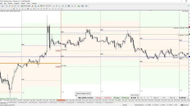Switch to D1 timeframe
The height and width of the screenshot is (106, 190).
click(56, 9)
